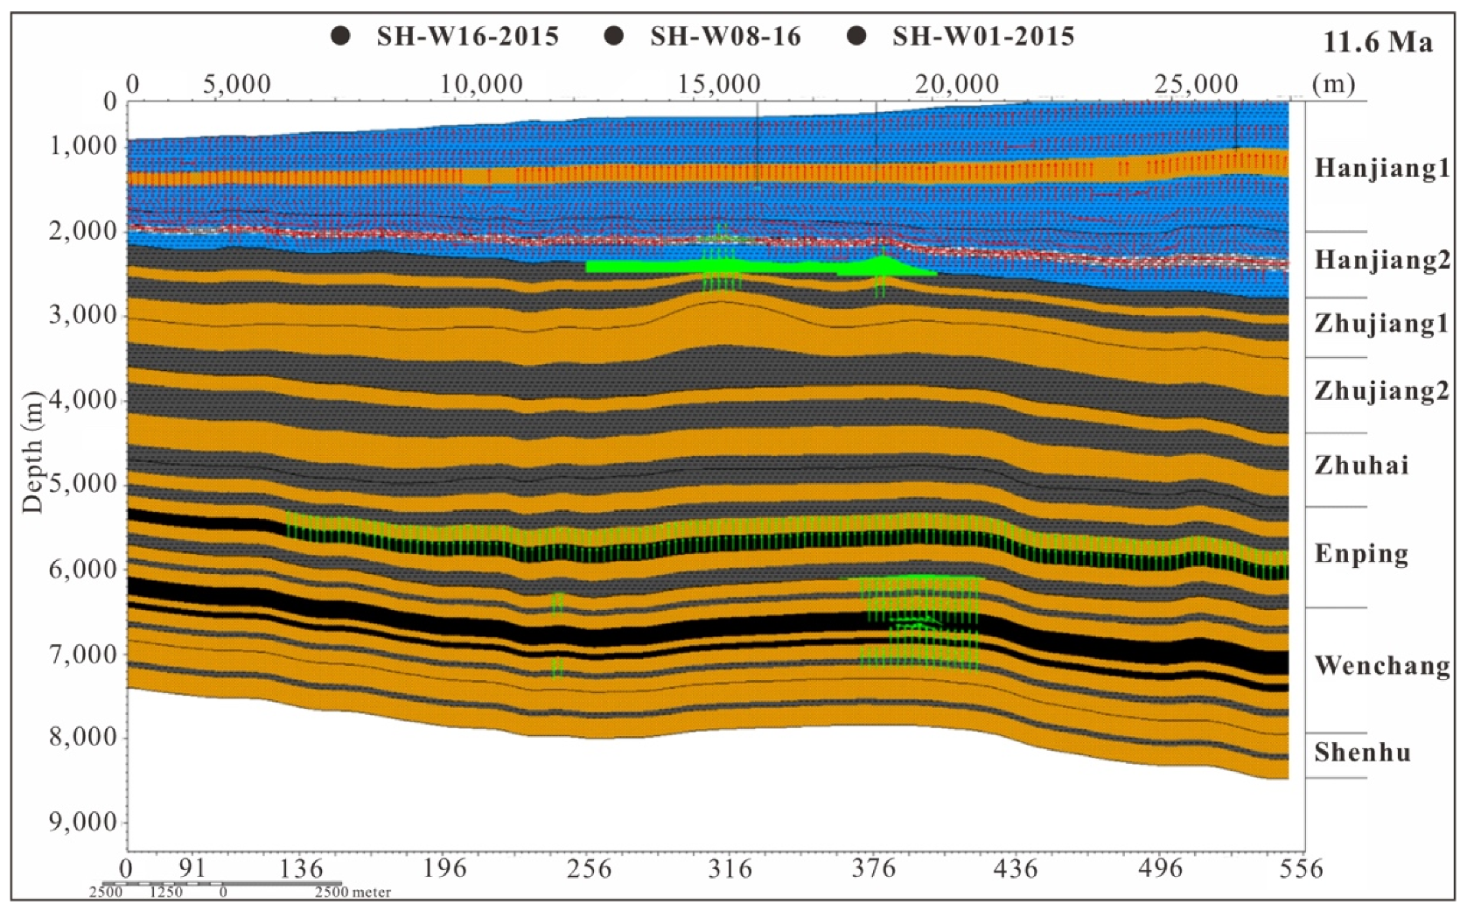The width and height of the screenshot is (1467, 911).
Task: Select the Hanjiang1 formation label
Action: click(1381, 168)
